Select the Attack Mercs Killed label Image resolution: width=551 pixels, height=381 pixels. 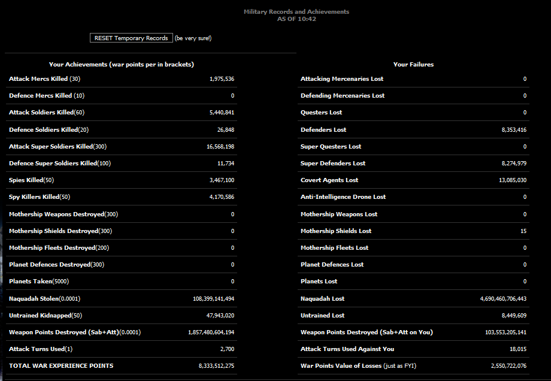44,79
